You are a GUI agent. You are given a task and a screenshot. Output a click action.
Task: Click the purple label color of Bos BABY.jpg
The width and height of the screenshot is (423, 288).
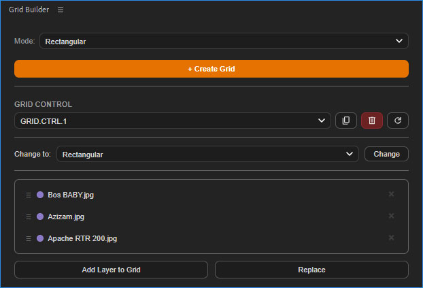pos(40,195)
